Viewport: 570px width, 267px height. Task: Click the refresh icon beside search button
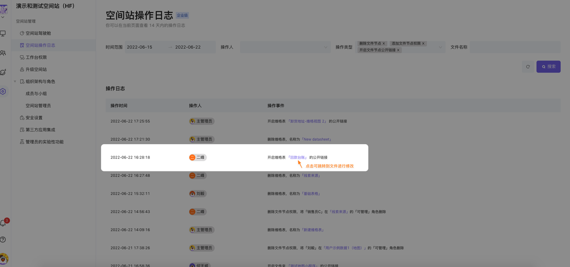[x=528, y=67]
